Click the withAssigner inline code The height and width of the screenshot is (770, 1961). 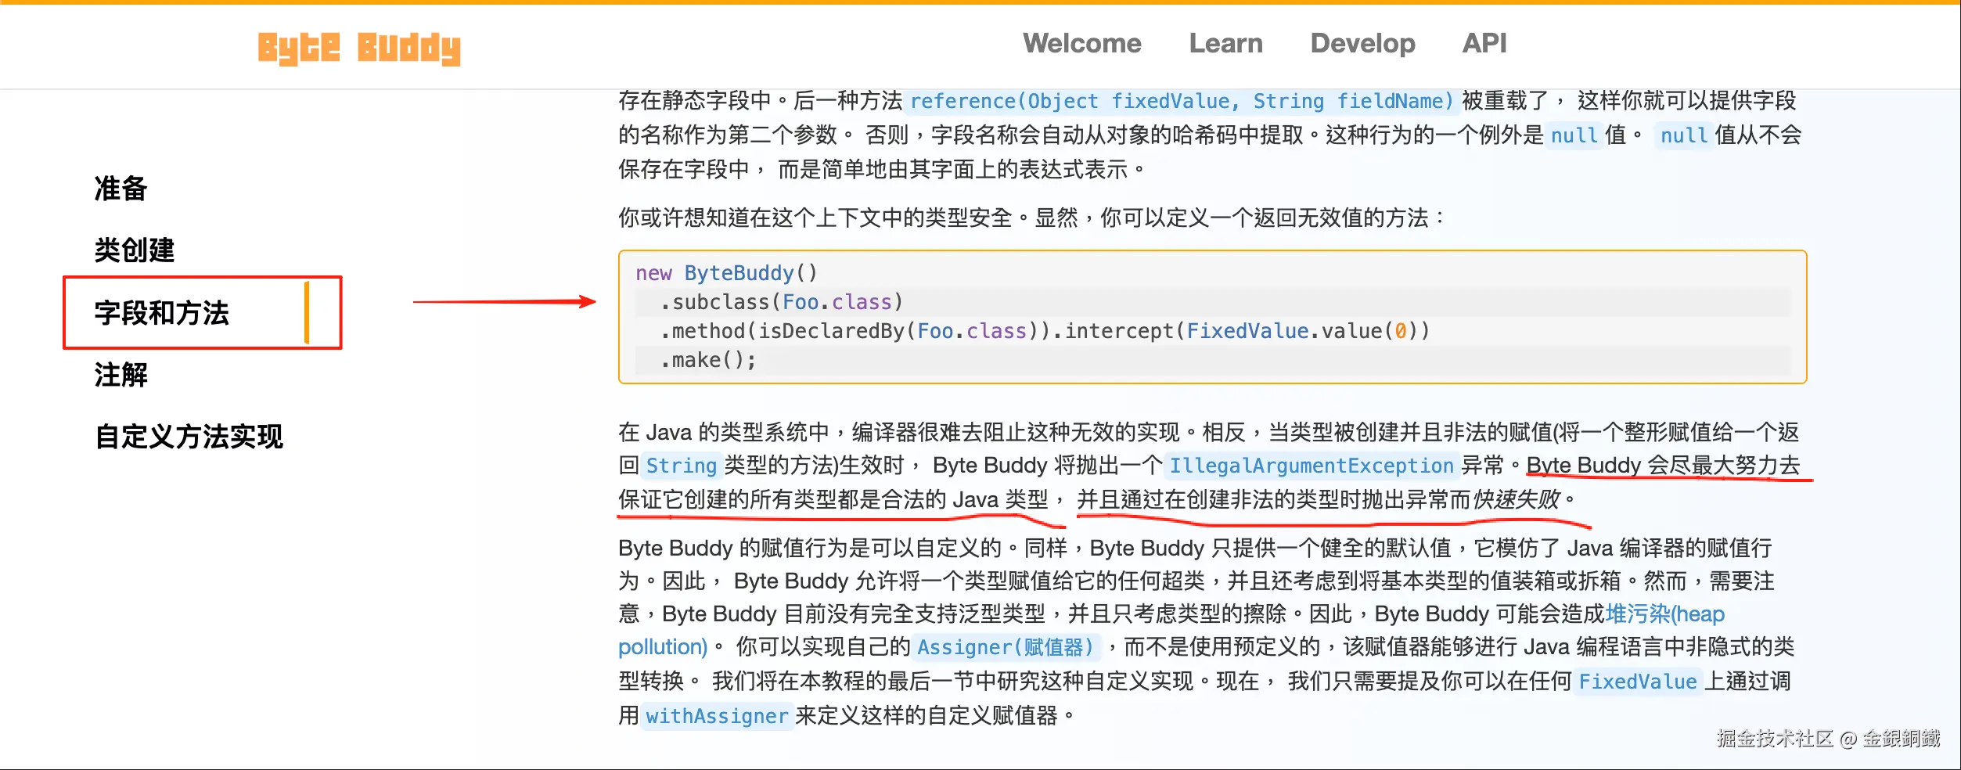[717, 717]
